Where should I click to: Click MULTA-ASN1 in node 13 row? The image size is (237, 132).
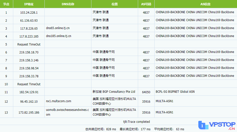(x=164, y=112)
